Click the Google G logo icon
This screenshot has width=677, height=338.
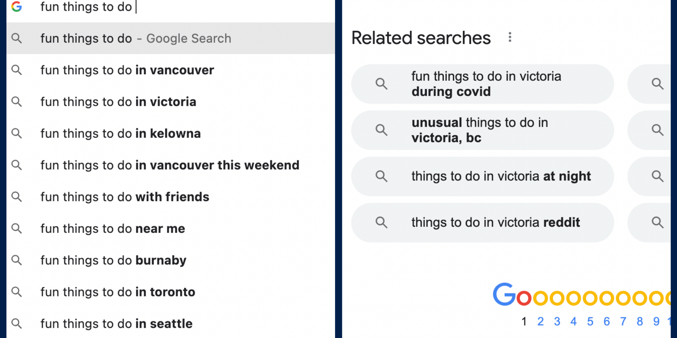(16, 7)
